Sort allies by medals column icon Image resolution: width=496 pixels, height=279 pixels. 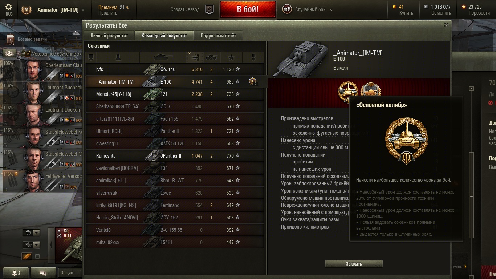coord(253,57)
